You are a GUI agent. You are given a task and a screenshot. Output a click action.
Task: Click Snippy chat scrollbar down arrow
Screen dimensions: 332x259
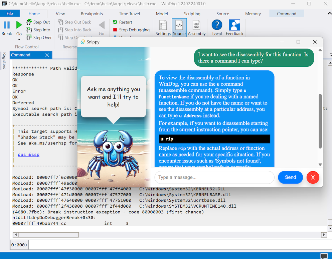click(x=320, y=165)
